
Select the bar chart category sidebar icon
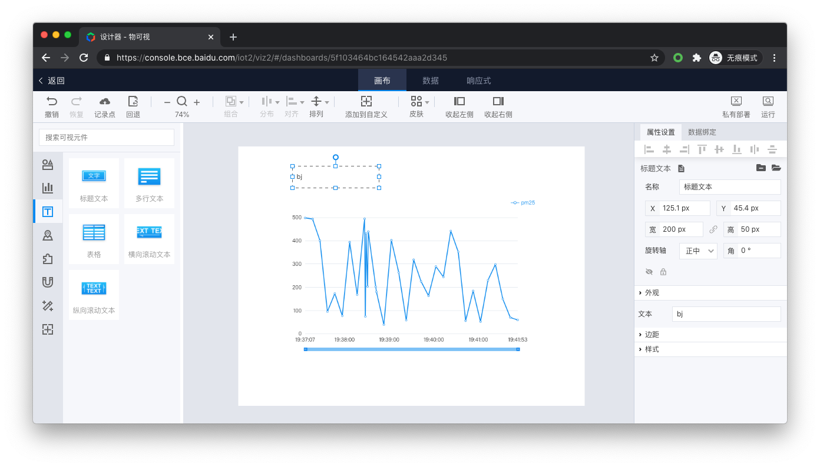[x=48, y=188]
